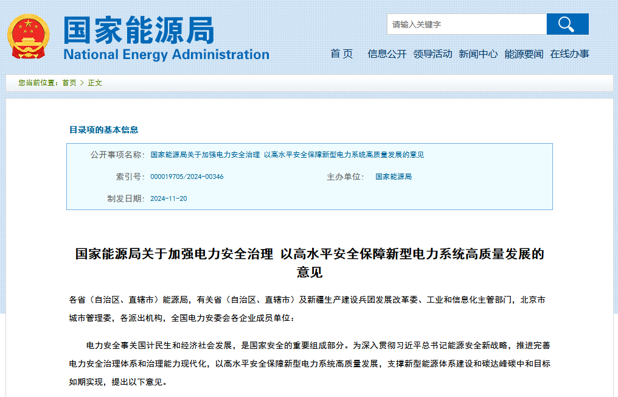618x397 pixels.
Task: Click the National Energy Administration English title
Action: 166,54
